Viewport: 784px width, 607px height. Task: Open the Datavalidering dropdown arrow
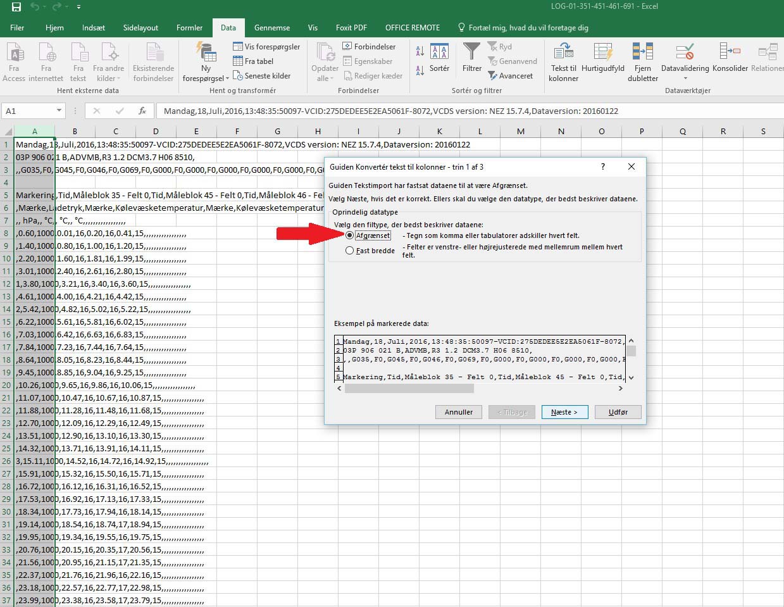(685, 78)
